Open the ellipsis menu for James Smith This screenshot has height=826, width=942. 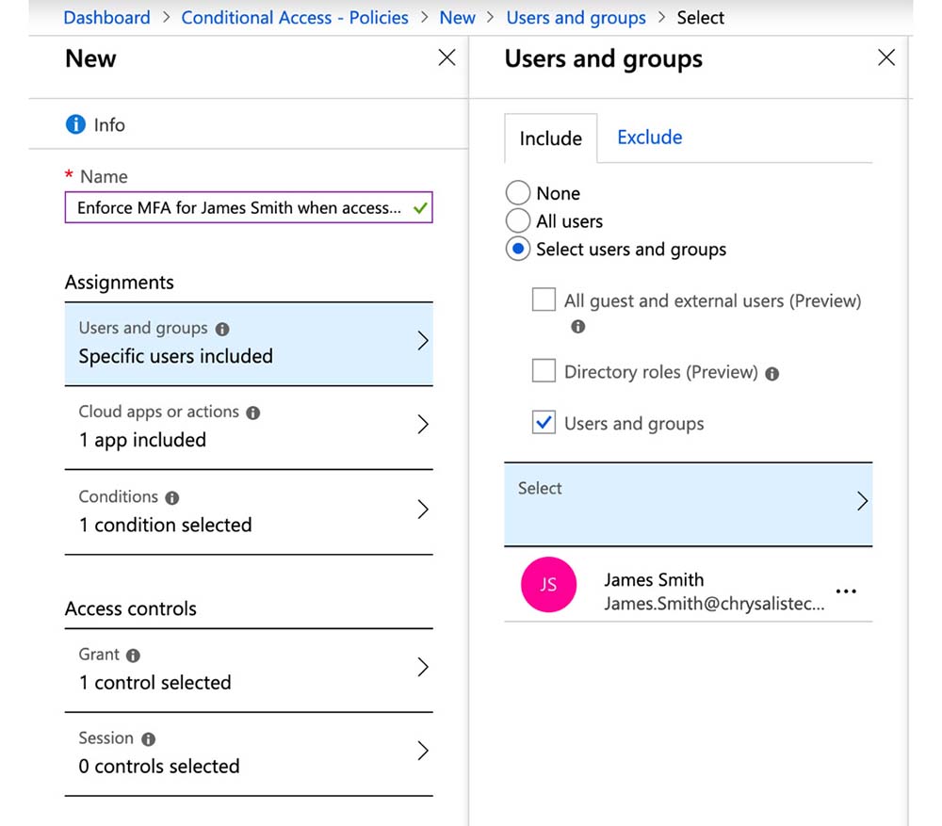click(846, 591)
